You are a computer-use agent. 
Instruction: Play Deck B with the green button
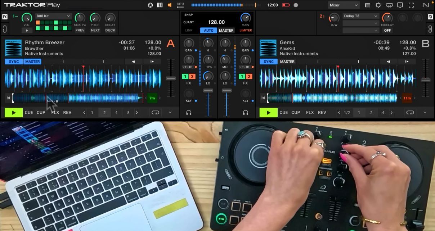[269, 113]
